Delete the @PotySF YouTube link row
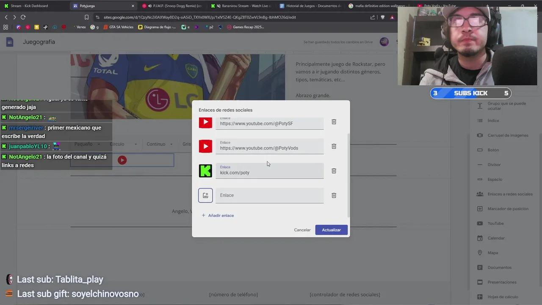Screen dimensions: 542x305 pos(334,122)
